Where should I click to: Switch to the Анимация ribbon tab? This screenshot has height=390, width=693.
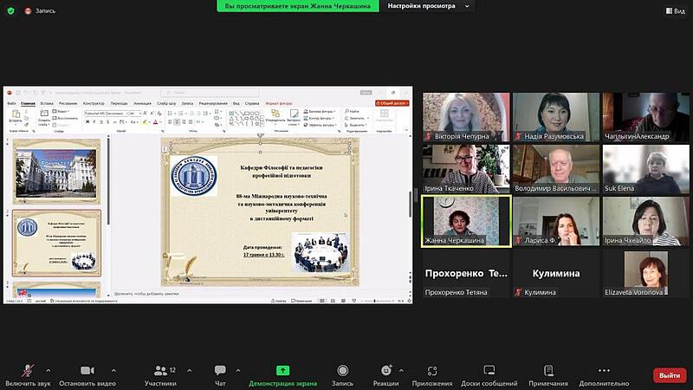(x=142, y=103)
